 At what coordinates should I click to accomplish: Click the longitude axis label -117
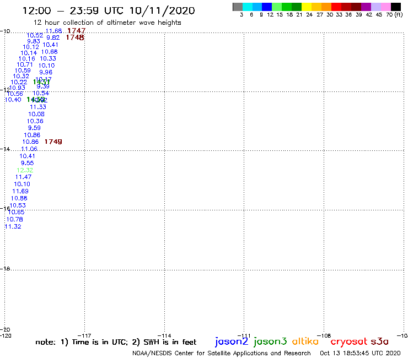click(84, 335)
